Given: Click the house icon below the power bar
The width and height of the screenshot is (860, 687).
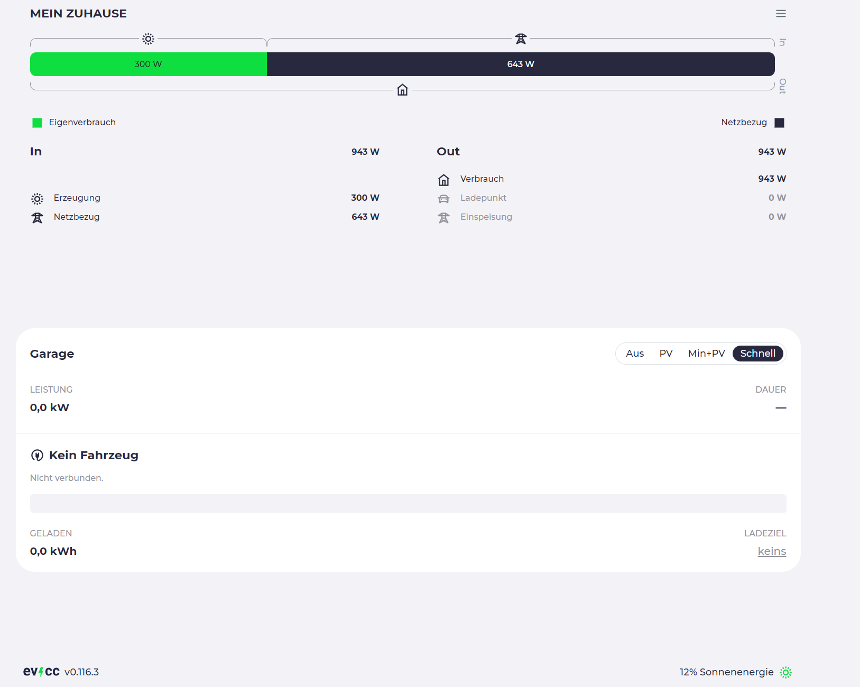Looking at the screenshot, I should 402,90.
